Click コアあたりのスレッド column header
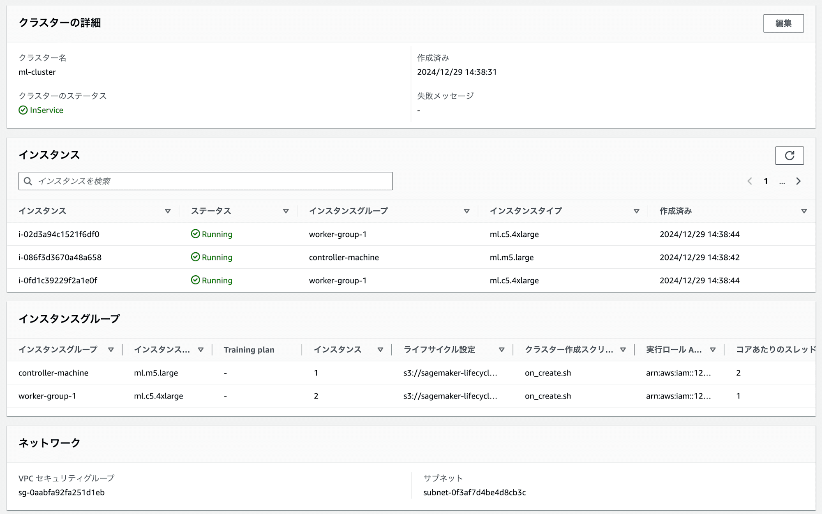The image size is (822, 514). 776,350
